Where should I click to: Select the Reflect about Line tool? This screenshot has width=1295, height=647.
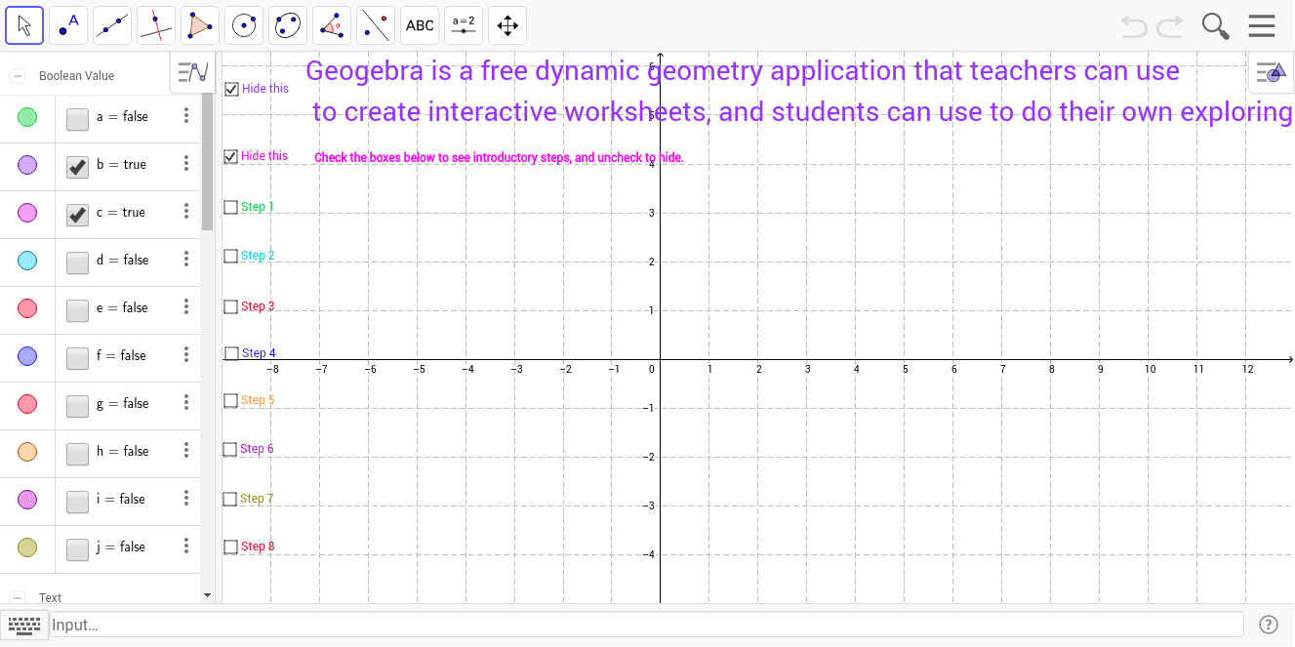pos(376,25)
